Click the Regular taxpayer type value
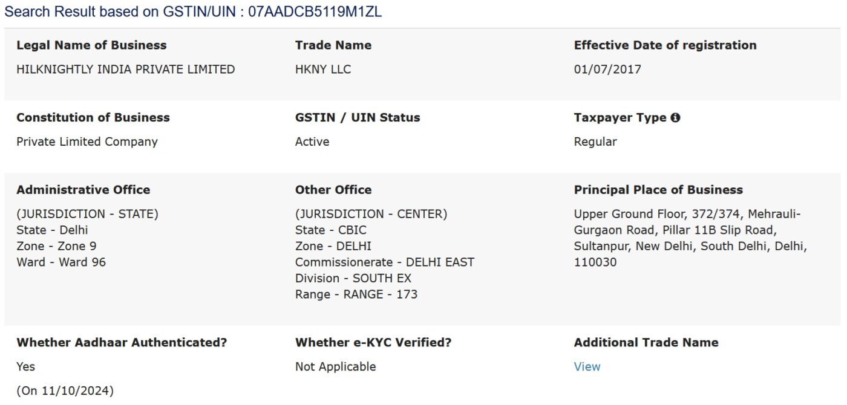The width and height of the screenshot is (847, 405). coord(595,142)
